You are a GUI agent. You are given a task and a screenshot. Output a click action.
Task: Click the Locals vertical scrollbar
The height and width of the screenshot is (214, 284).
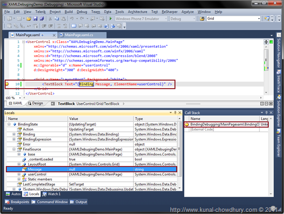point(180,154)
